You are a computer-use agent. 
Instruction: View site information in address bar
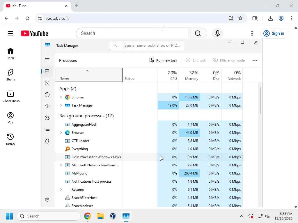pyautogui.click(x=40, y=18)
